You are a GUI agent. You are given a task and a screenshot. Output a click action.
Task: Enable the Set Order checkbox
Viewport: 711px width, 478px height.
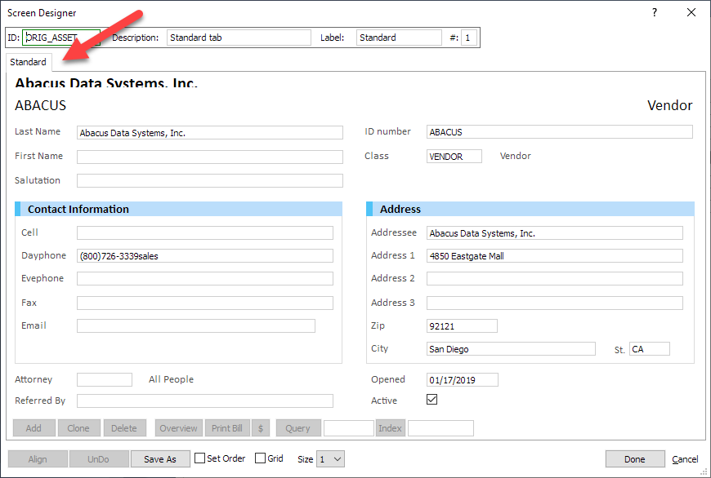tap(199, 458)
